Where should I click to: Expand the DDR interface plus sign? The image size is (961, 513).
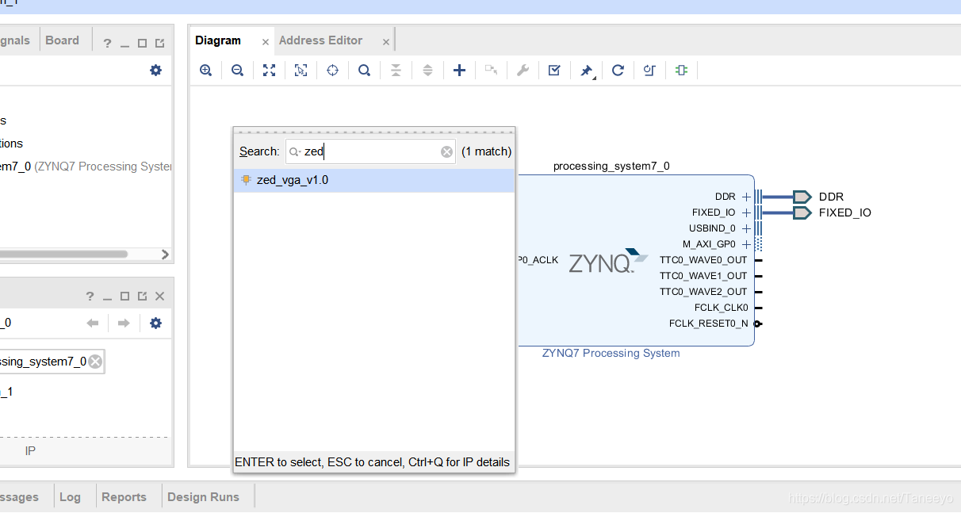[746, 197]
